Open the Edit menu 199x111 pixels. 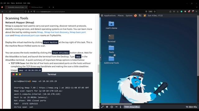pos(5,3)
